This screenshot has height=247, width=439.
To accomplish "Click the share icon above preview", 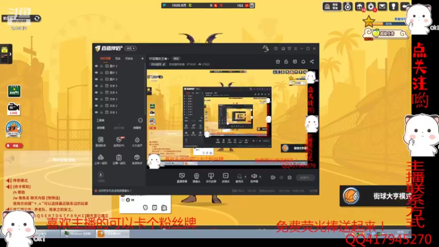I will pos(312,61).
